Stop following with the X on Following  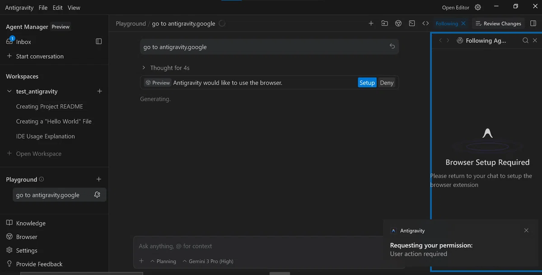[463, 23]
